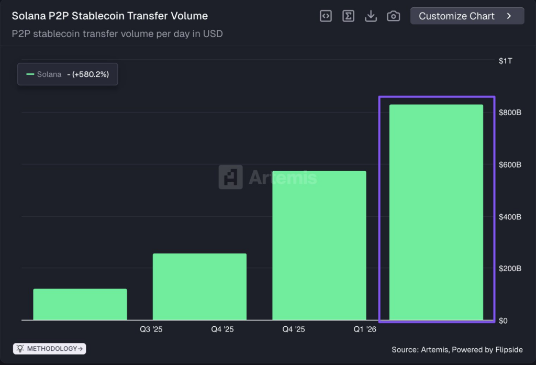The height and width of the screenshot is (365, 536).
Task: Click the bar reaching near $600B
Action: (319, 245)
